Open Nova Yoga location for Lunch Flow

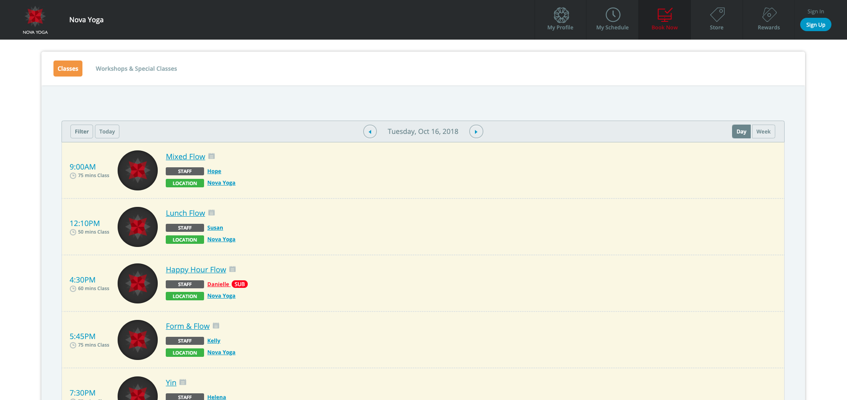point(221,239)
